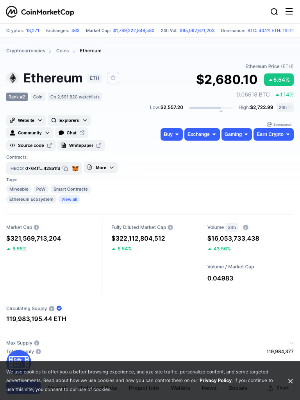This screenshot has width=300, height=400.
Task: Show Fully Diluted Market Cap info icon
Action: (x=170, y=227)
